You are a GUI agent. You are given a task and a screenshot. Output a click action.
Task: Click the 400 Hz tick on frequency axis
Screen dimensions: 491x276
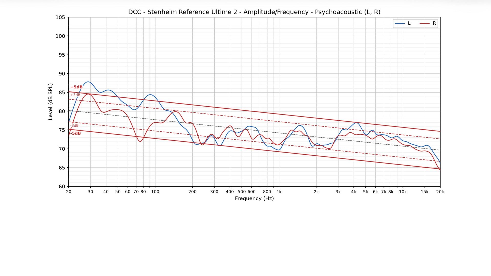tap(230, 192)
